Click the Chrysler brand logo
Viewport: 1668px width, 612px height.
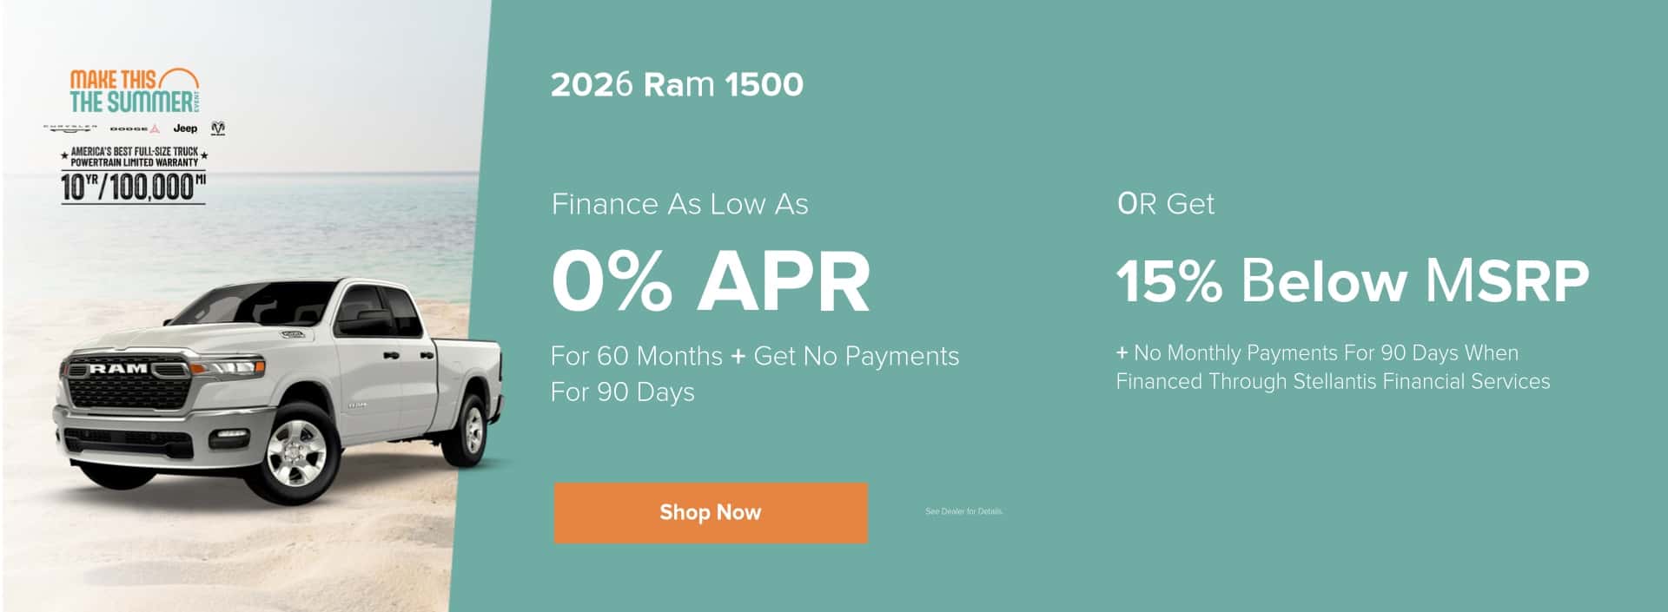click(x=69, y=128)
